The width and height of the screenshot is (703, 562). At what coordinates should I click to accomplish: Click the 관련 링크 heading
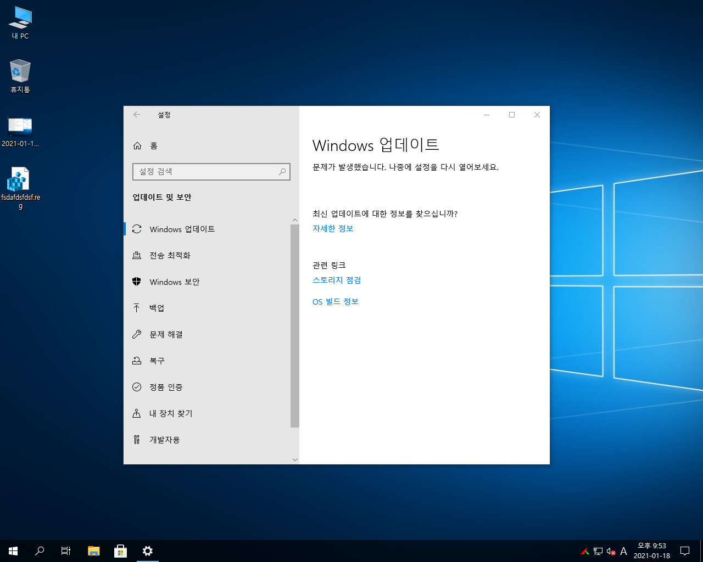click(329, 266)
